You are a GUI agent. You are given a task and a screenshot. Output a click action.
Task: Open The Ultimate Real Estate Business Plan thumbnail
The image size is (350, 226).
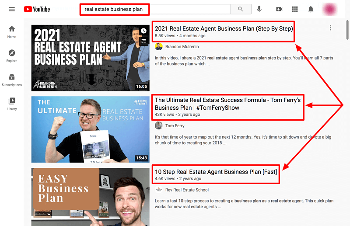click(x=91, y=129)
